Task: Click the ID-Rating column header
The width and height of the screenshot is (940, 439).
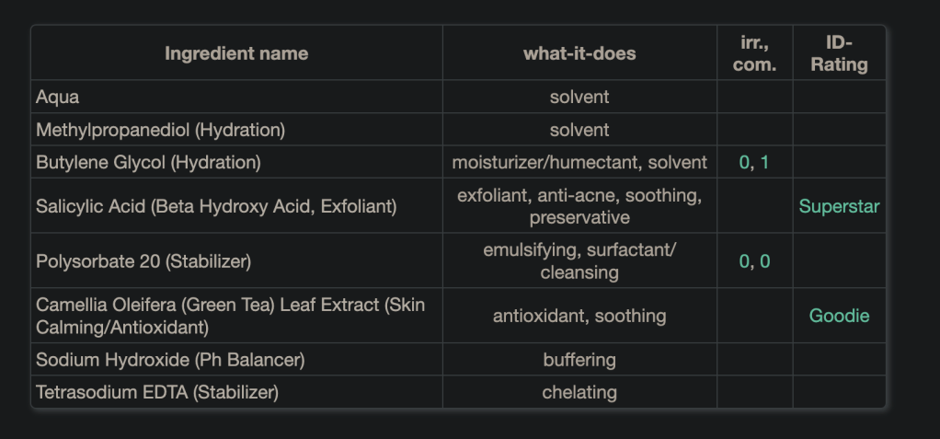Action: [839, 53]
